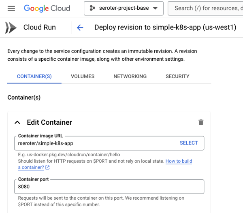Focus the resource search bar
The height and width of the screenshot is (213, 243).
pos(207,9)
